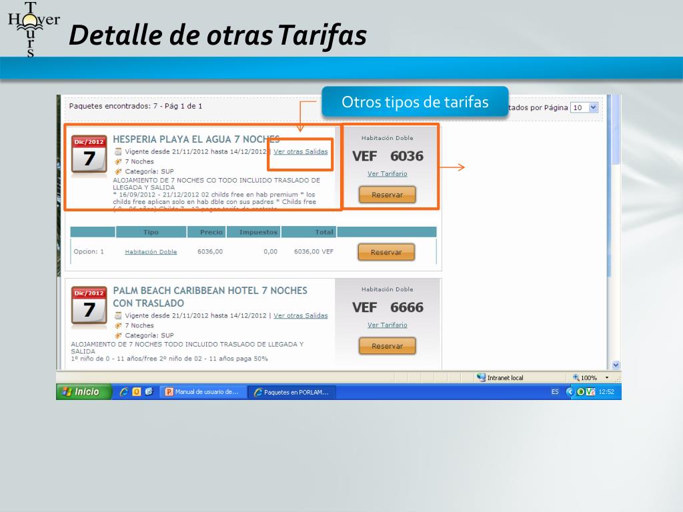Open the Inicio start menu

(84, 391)
